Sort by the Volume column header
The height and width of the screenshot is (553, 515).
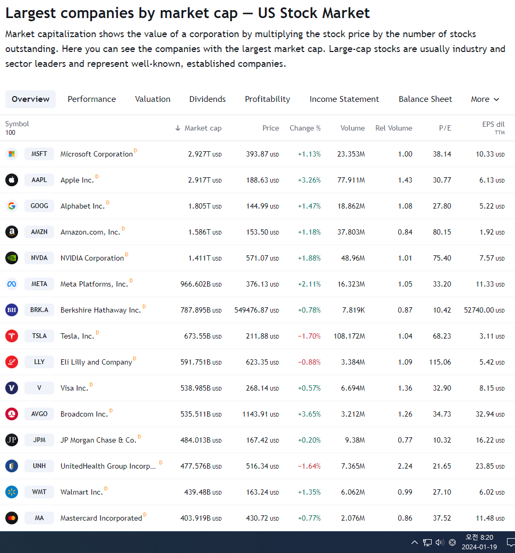[353, 128]
